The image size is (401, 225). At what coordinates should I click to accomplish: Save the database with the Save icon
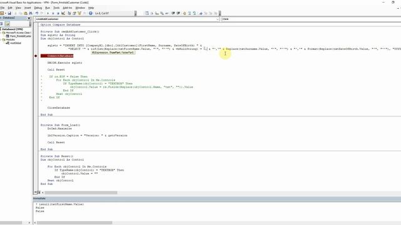[x=9, y=13]
